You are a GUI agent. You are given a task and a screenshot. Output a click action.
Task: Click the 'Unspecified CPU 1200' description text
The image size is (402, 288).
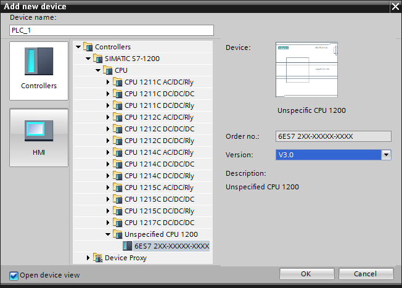pos(262,187)
